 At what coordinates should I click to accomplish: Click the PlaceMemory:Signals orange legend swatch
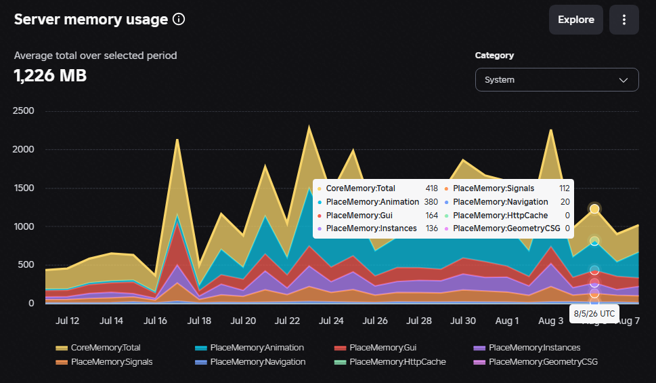pos(62,362)
